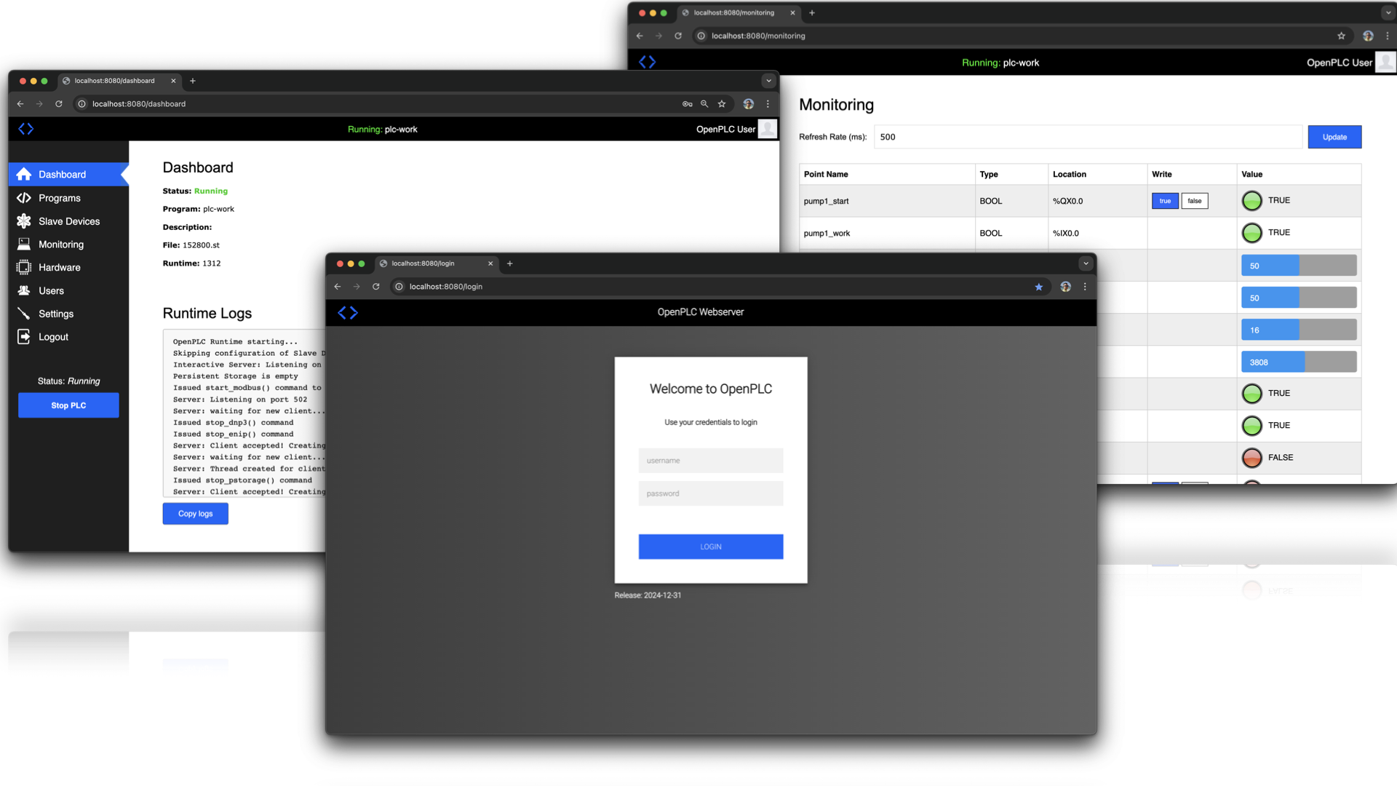
Task: Click the OpenPLC logo in dashboard window
Action: point(26,129)
